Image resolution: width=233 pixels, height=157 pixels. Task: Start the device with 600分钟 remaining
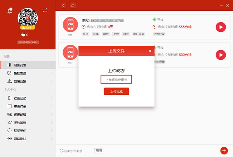(x=221, y=55)
